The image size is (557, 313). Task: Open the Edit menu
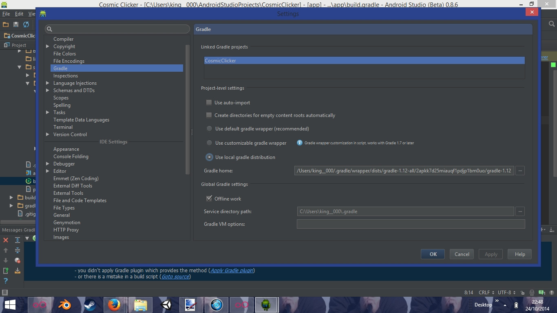[x=18, y=13]
